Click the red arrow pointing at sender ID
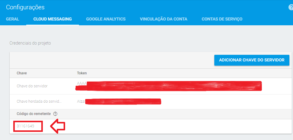Image resolution: width=293 pixels, height=140 pixels. (58, 127)
